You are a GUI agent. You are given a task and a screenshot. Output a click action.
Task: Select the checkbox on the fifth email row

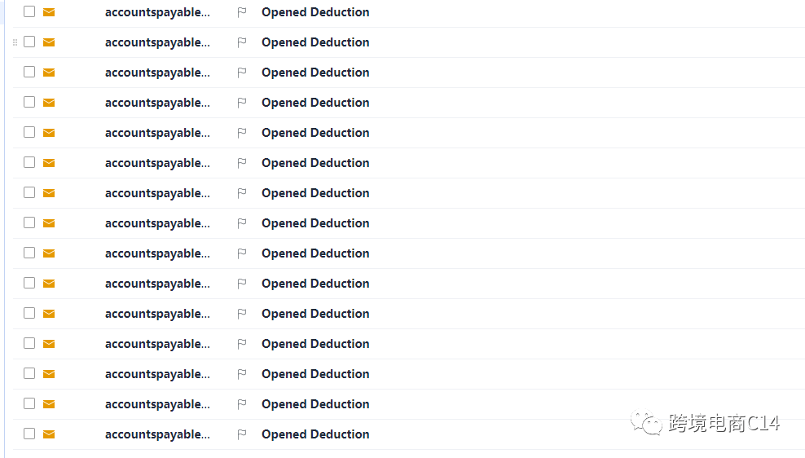tap(29, 133)
